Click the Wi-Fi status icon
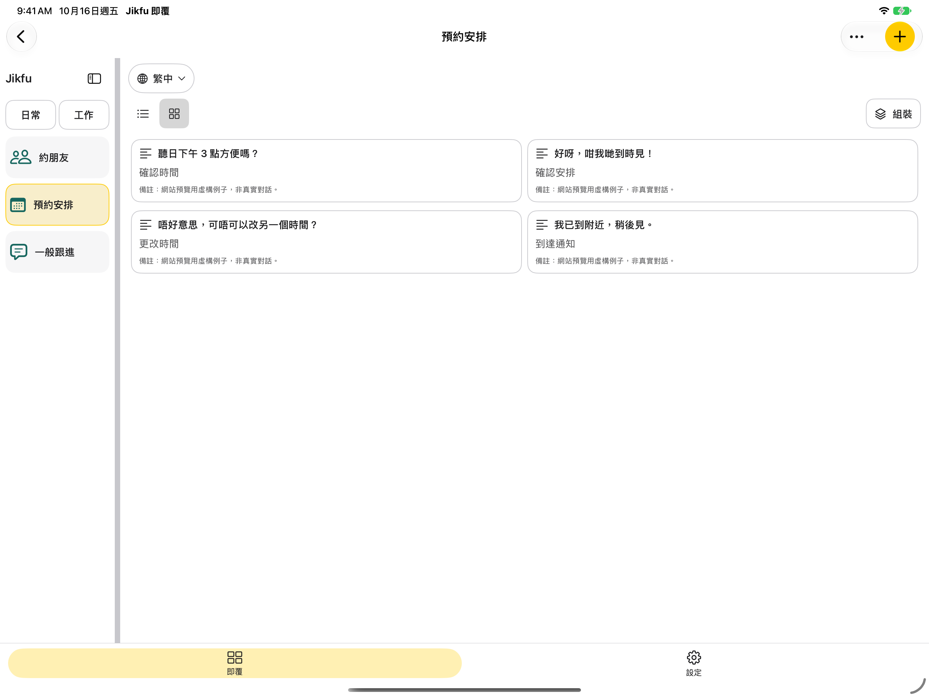This screenshot has height=697, width=929. point(884,11)
